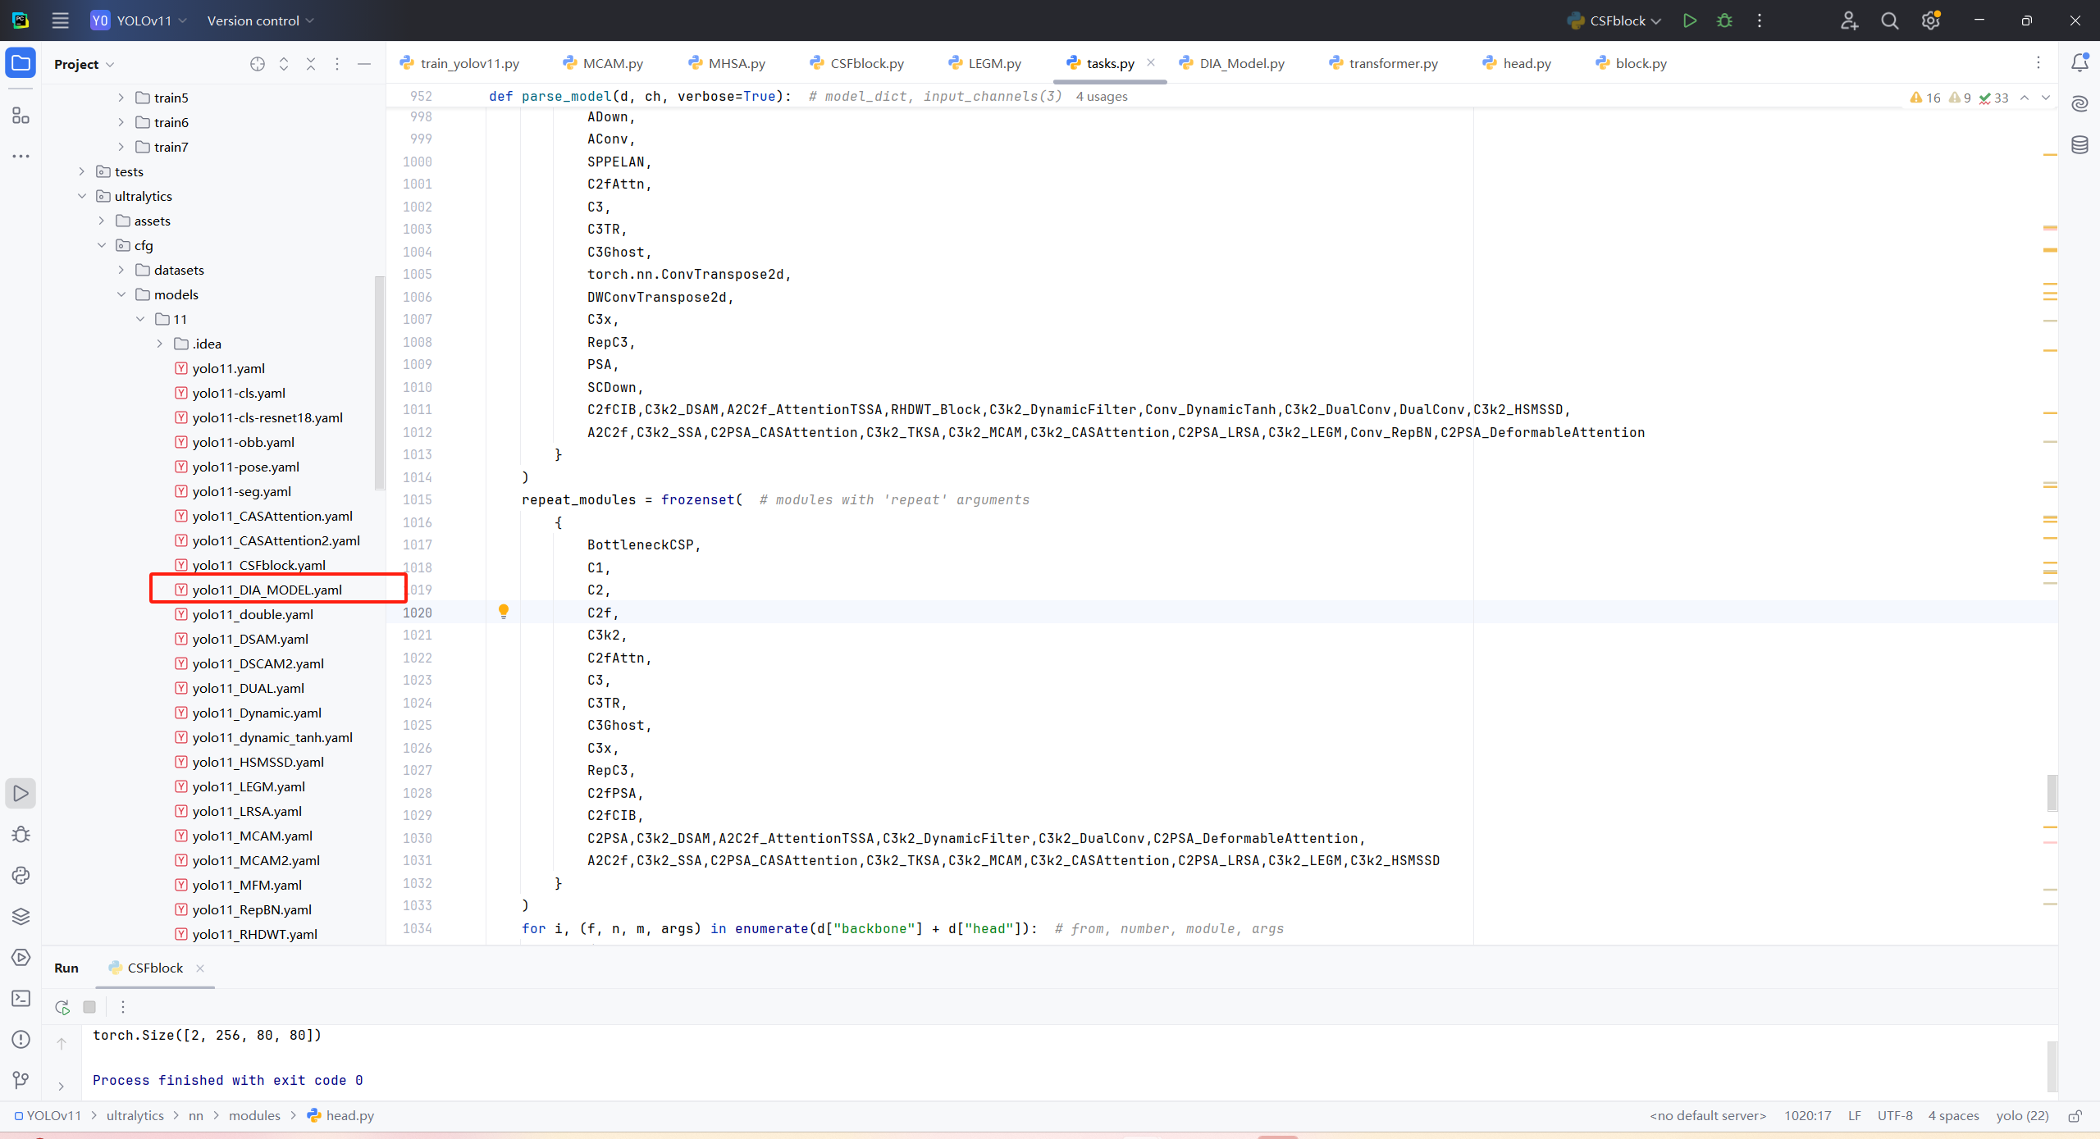The height and width of the screenshot is (1139, 2100).
Task: Click the Debug bug icon in toolbar
Action: click(x=1724, y=21)
